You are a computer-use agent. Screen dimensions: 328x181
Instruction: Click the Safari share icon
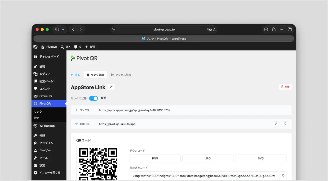(274, 29)
